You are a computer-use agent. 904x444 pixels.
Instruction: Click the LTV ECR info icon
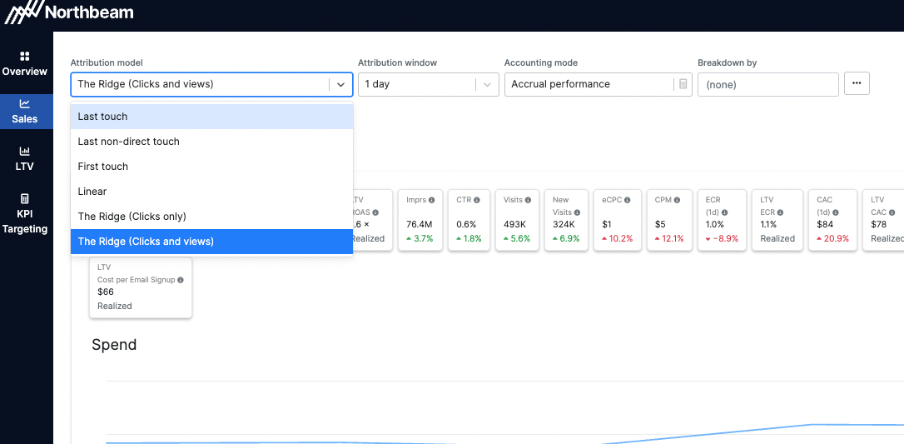781,212
